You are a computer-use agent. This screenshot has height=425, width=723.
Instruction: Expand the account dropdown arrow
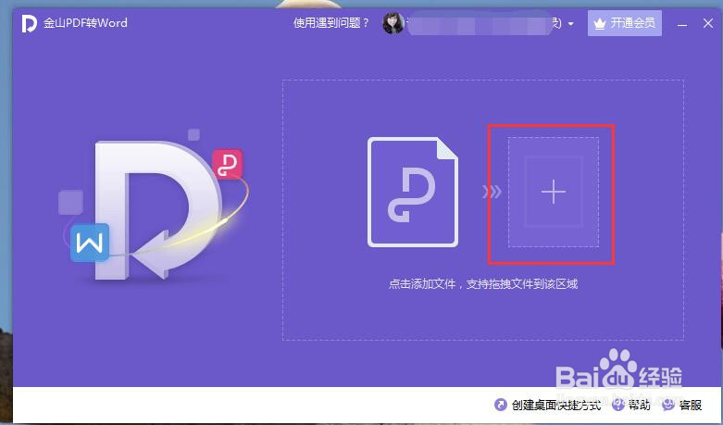click(x=571, y=23)
